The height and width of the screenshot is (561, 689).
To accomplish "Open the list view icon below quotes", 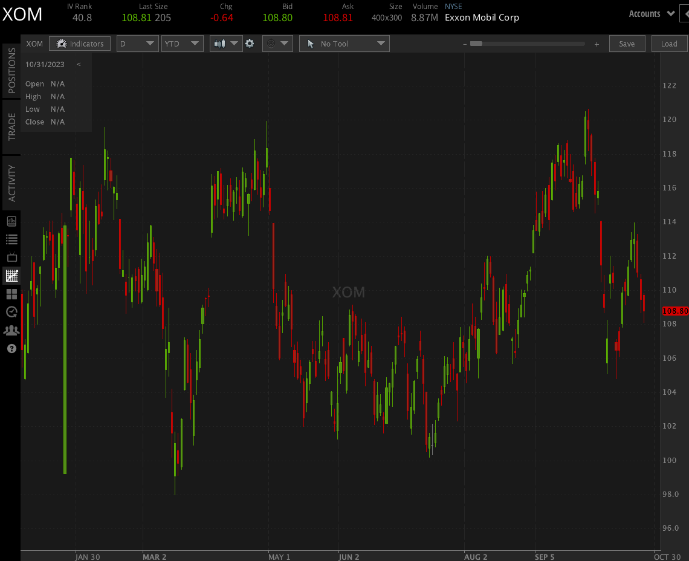I will tap(11, 239).
